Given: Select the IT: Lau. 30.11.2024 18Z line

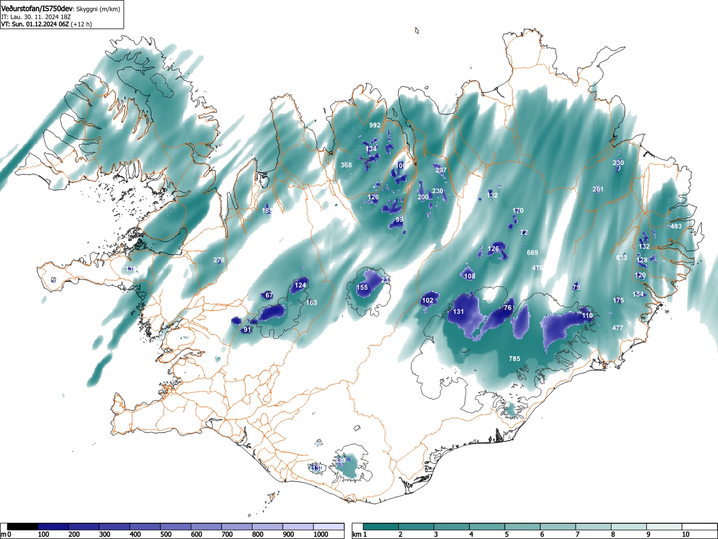Looking at the screenshot, I should 36,17.
